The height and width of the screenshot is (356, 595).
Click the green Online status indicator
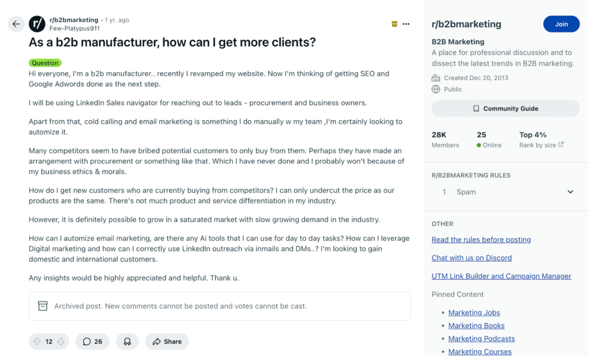tap(479, 145)
